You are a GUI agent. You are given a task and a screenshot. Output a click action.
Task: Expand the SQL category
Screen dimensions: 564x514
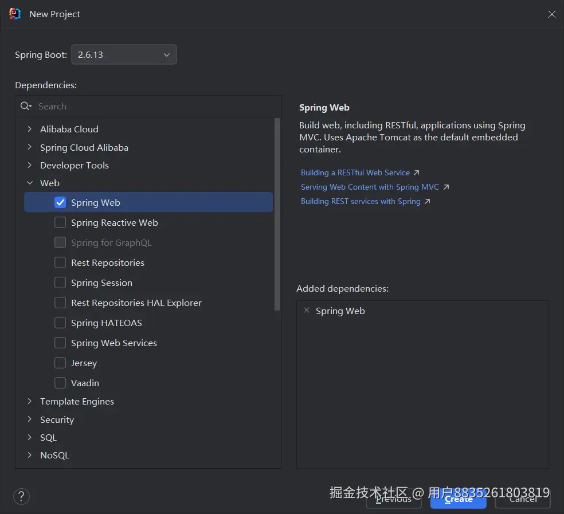click(x=29, y=437)
